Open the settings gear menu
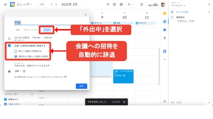The width and height of the screenshot is (213, 119). 121,5
